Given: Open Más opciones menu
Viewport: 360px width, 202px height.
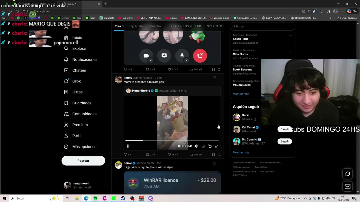Looking at the screenshot, I should [x=80, y=147].
